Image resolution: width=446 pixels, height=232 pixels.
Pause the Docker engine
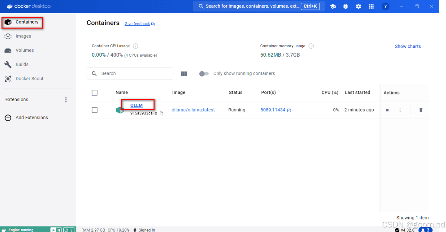59,230
